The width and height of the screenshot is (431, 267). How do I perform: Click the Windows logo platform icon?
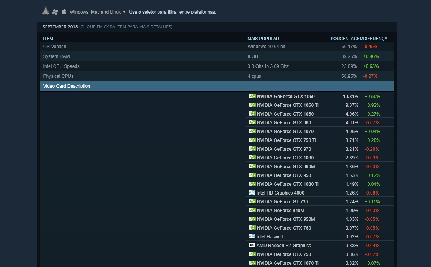coord(55,12)
